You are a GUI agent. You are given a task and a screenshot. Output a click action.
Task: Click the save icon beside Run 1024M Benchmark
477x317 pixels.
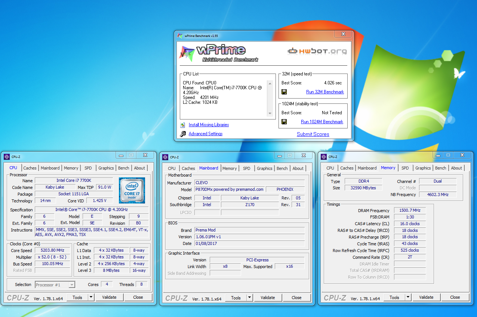(x=284, y=122)
